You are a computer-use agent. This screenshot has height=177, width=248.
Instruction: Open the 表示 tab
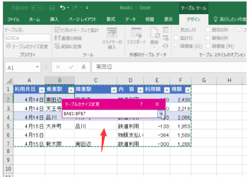pyautogui.click(x=168, y=19)
